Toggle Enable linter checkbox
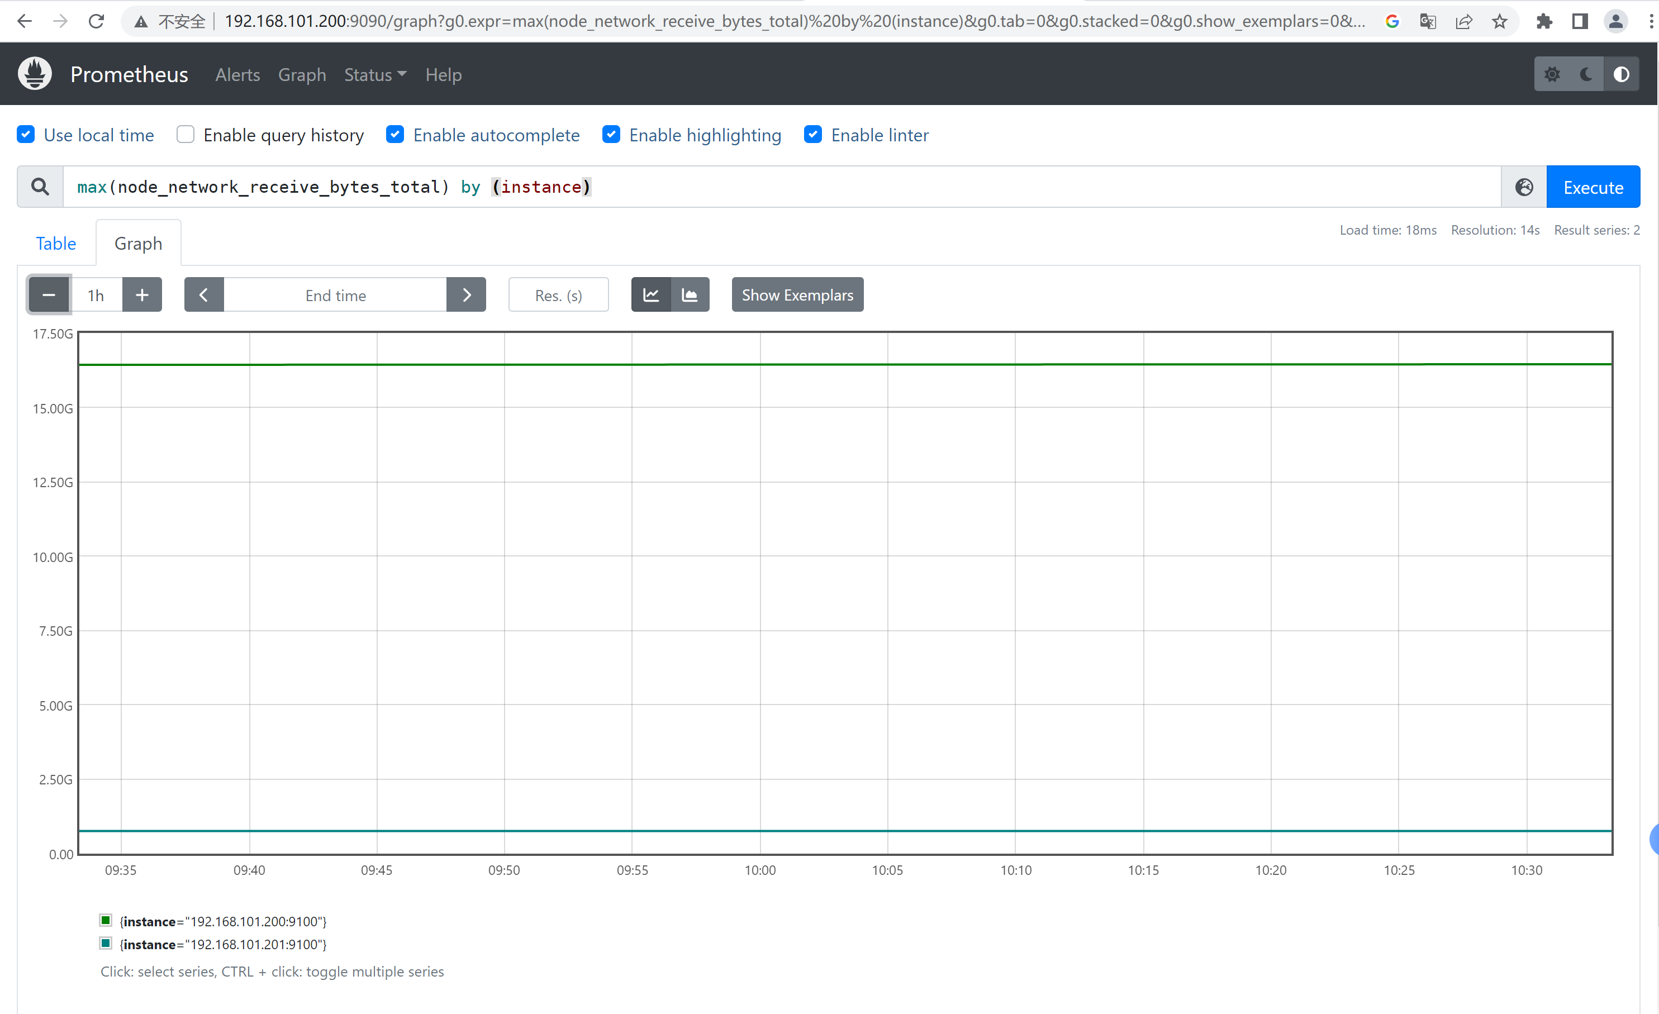1659x1014 pixels. click(x=814, y=135)
